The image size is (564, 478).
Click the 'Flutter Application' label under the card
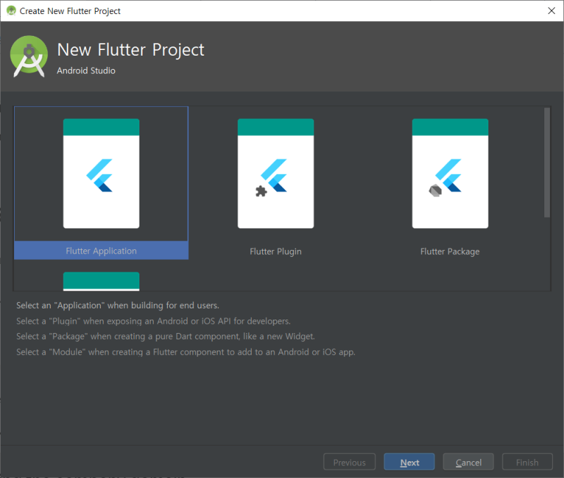coord(101,251)
